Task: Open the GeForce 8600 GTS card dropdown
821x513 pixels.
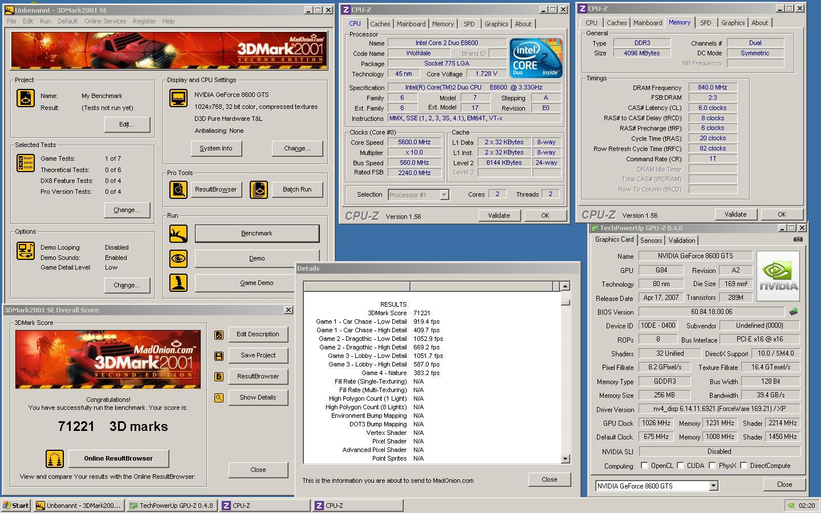Action: click(x=713, y=486)
